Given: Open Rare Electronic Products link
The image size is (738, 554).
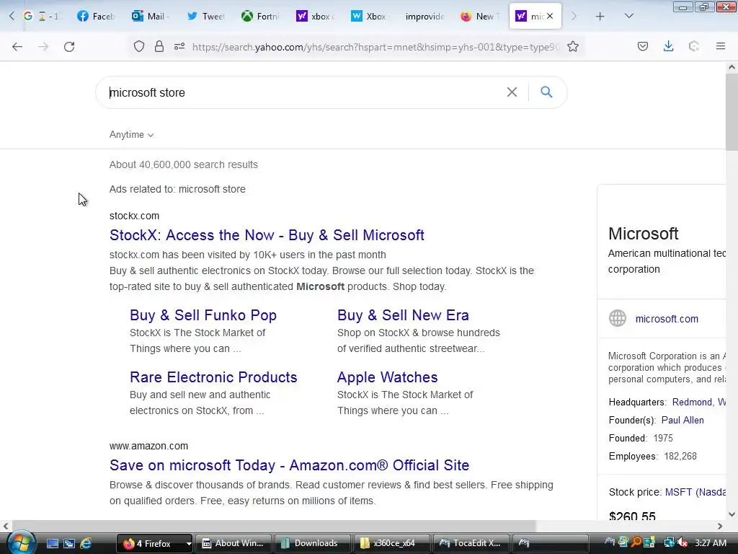Looking at the screenshot, I should 213,377.
